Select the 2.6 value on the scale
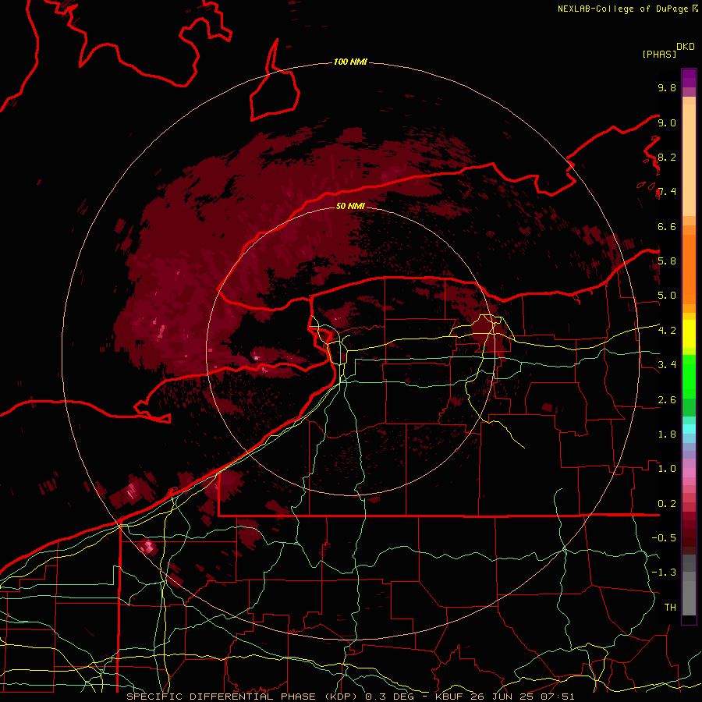 (x=667, y=400)
